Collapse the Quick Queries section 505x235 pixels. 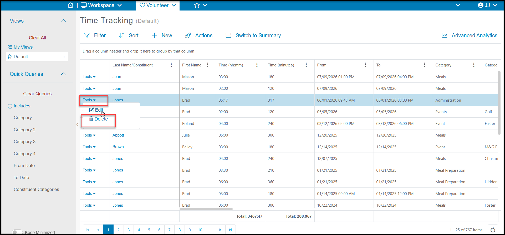[63, 74]
